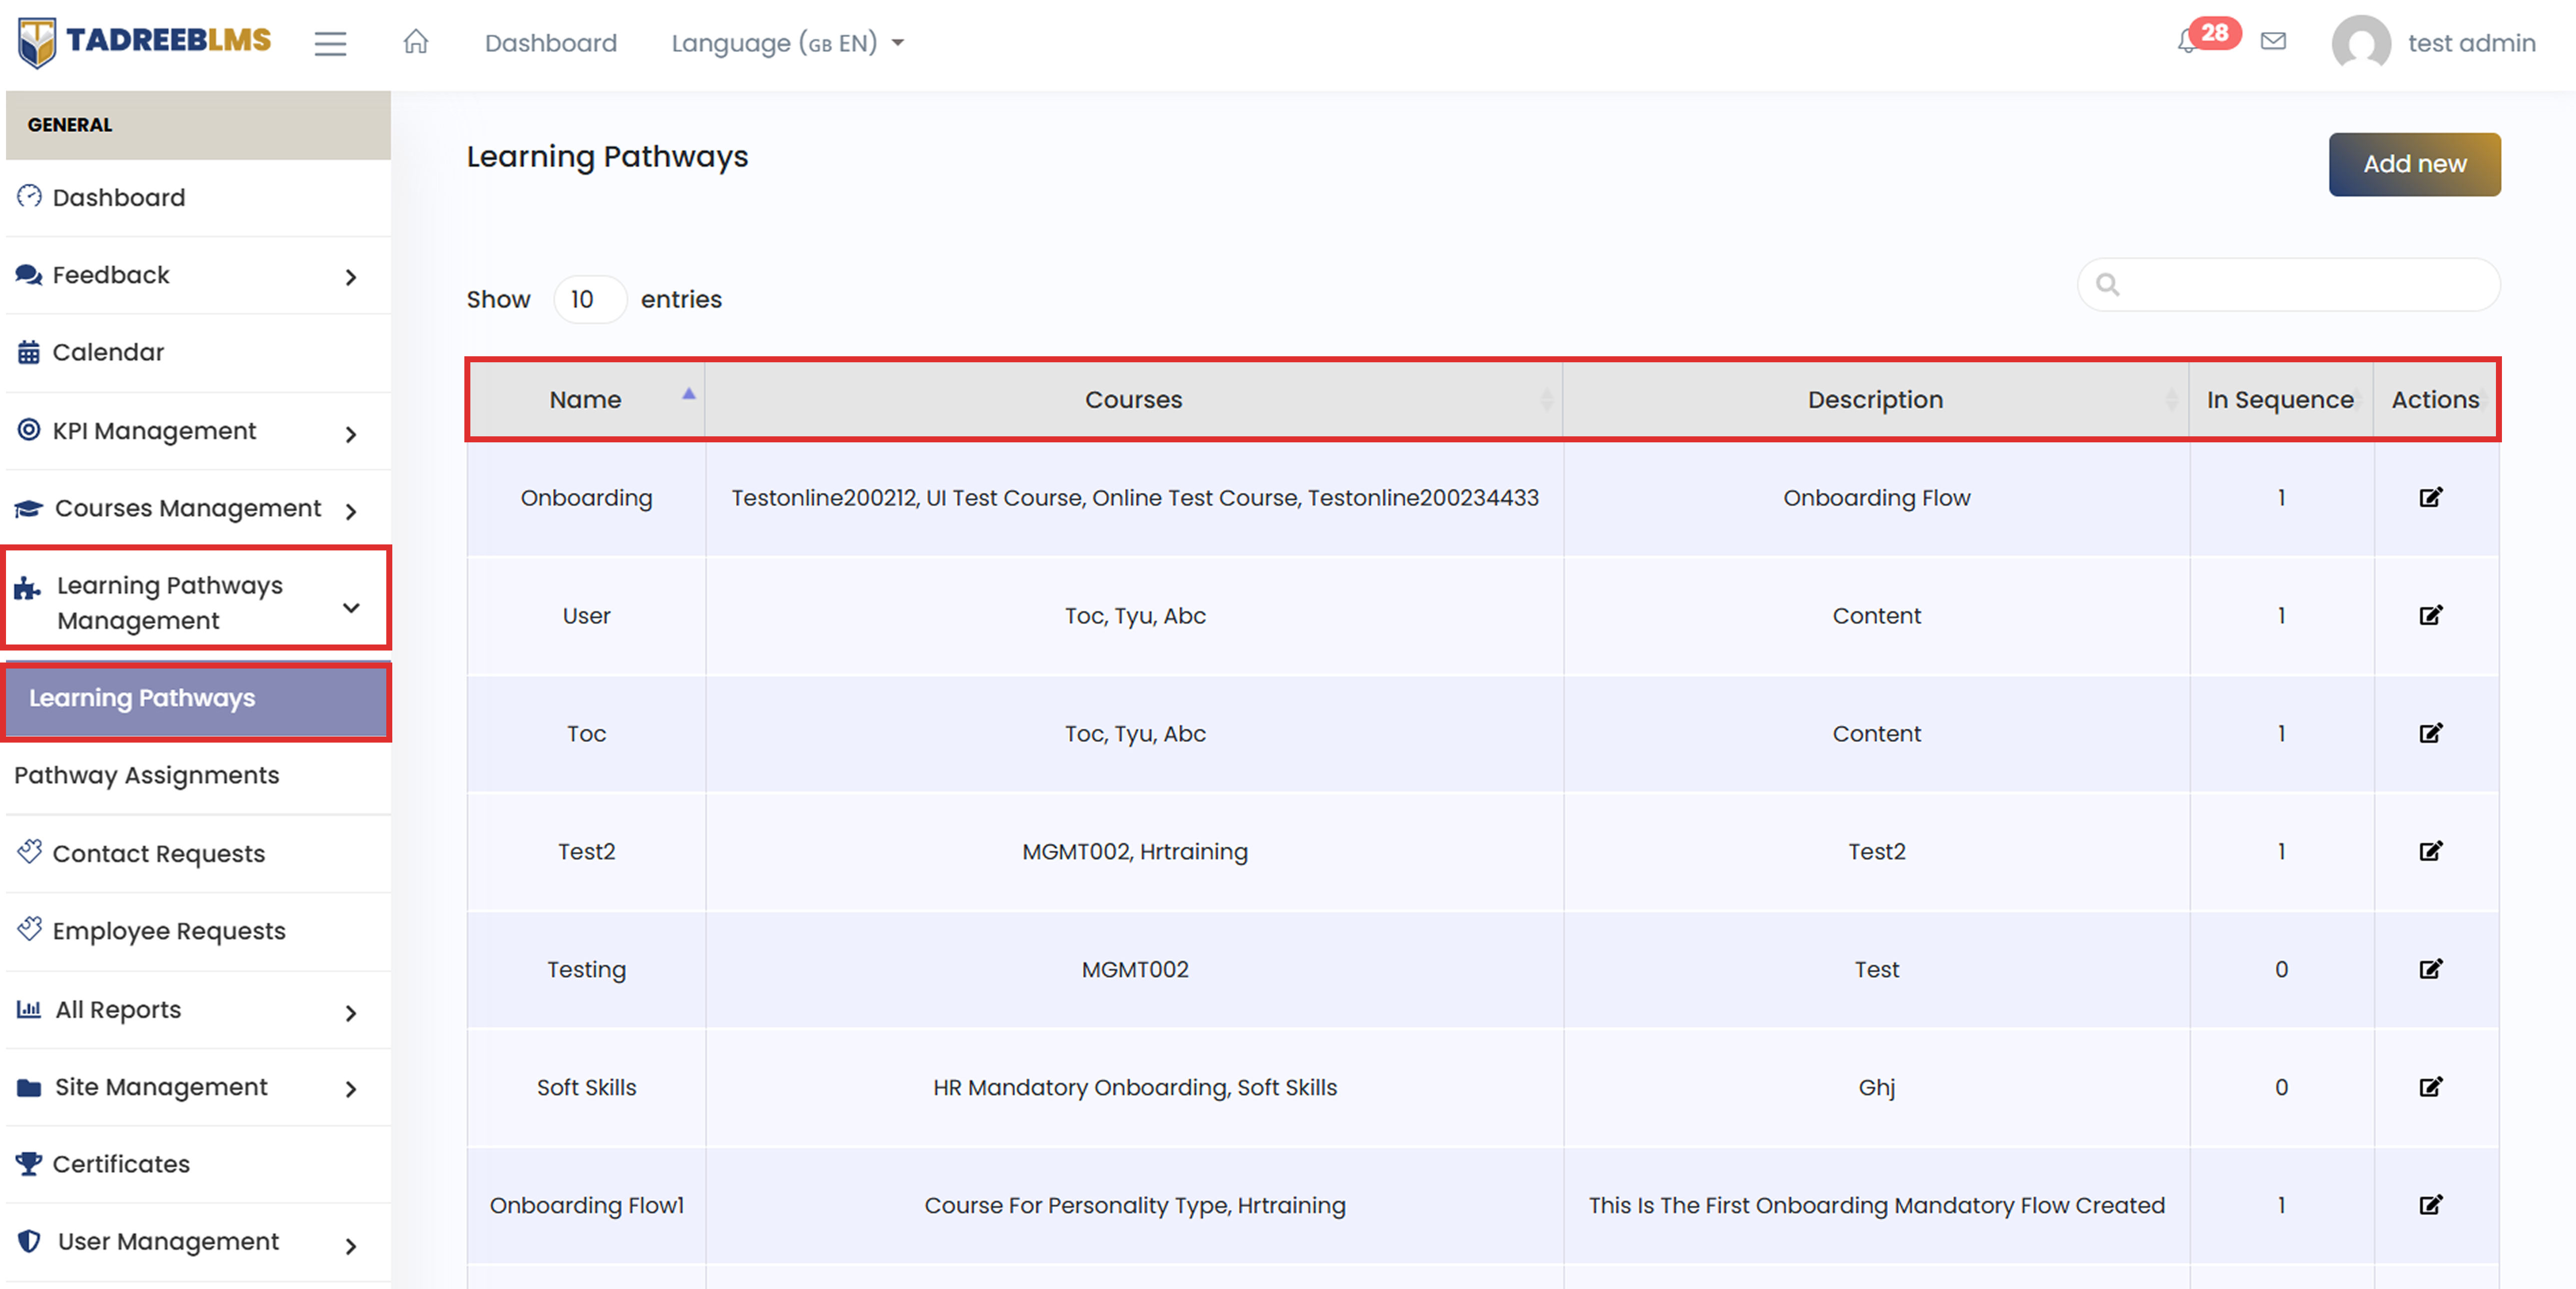Edit the User pathway row
This screenshot has width=2576, height=1289.
tap(2431, 615)
